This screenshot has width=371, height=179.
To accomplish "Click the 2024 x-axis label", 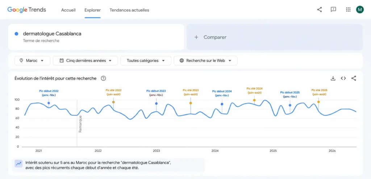I will (215, 151).
